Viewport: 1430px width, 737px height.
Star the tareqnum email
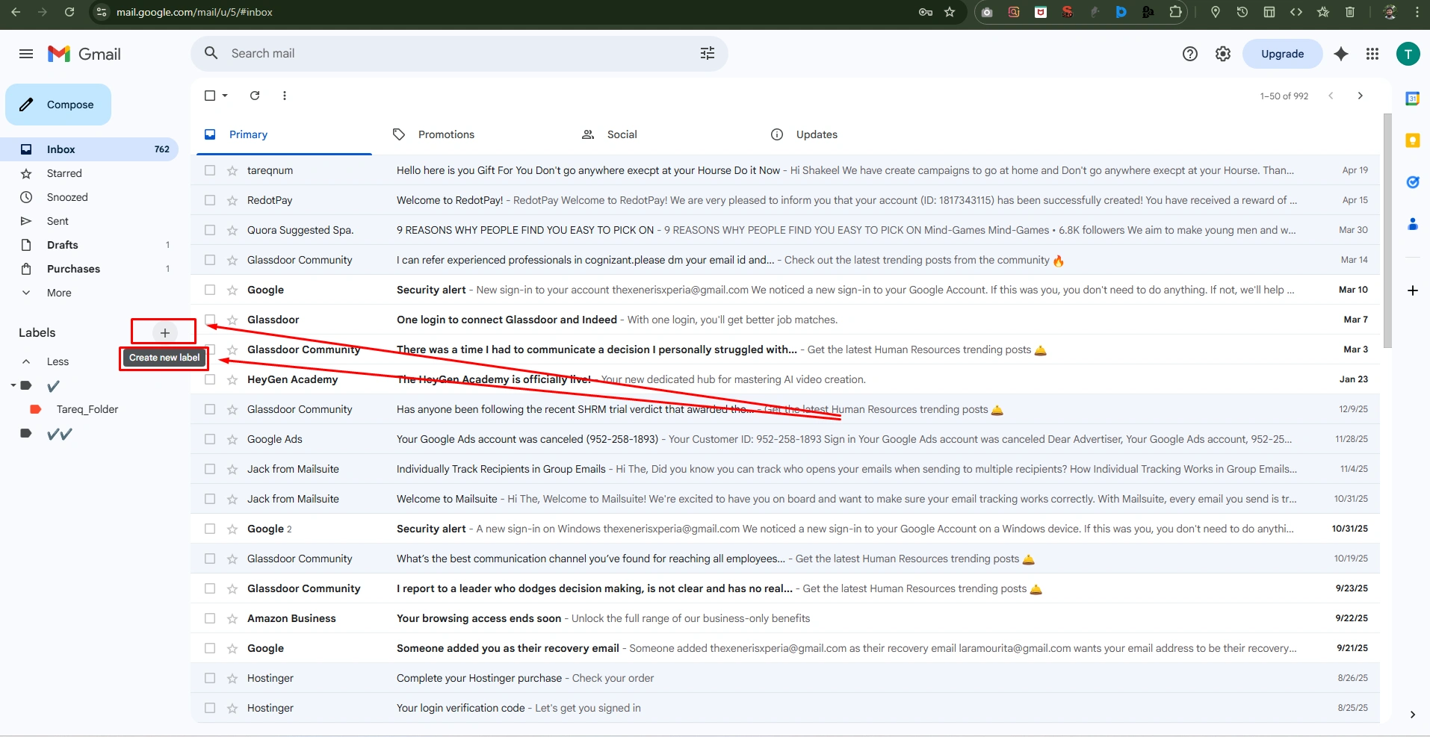[x=232, y=171]
